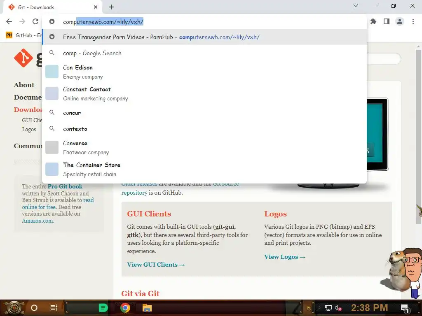Open the Amazon.com link
The width and height of the screenshot is (422, 316).
coord(38,221)
